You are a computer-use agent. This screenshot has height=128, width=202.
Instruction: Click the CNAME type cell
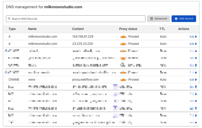pos(14,80)
